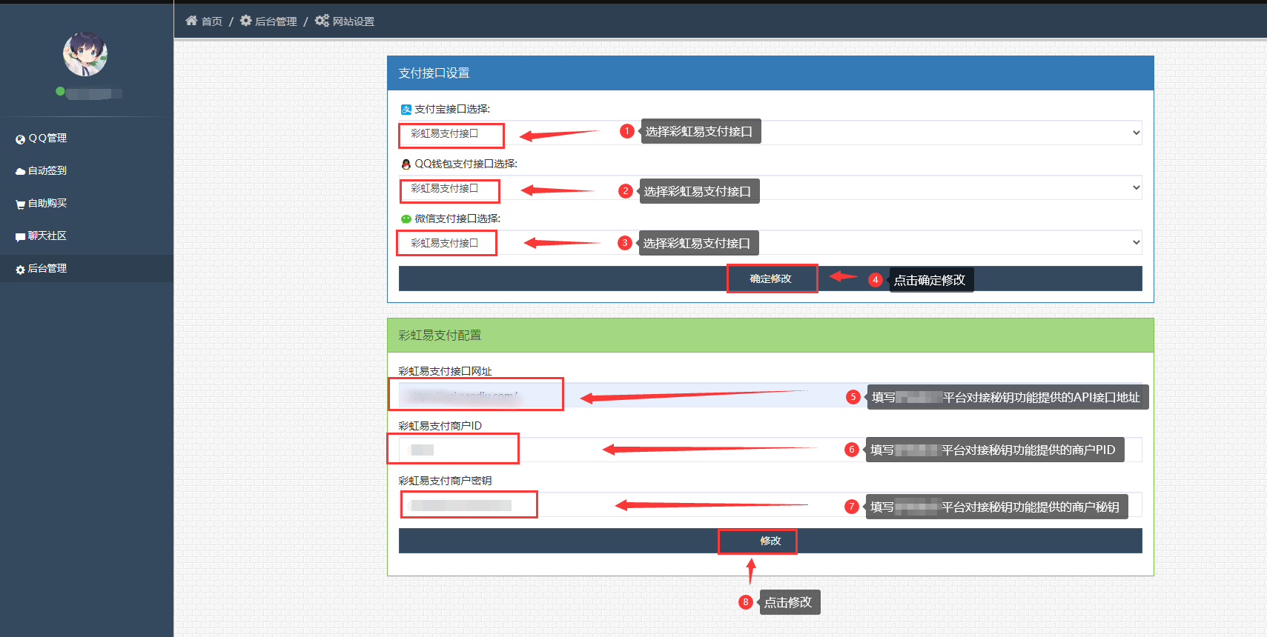
Task: Expand the QQ钱包支付接口选择 dropdown
Action: [770, 188]
